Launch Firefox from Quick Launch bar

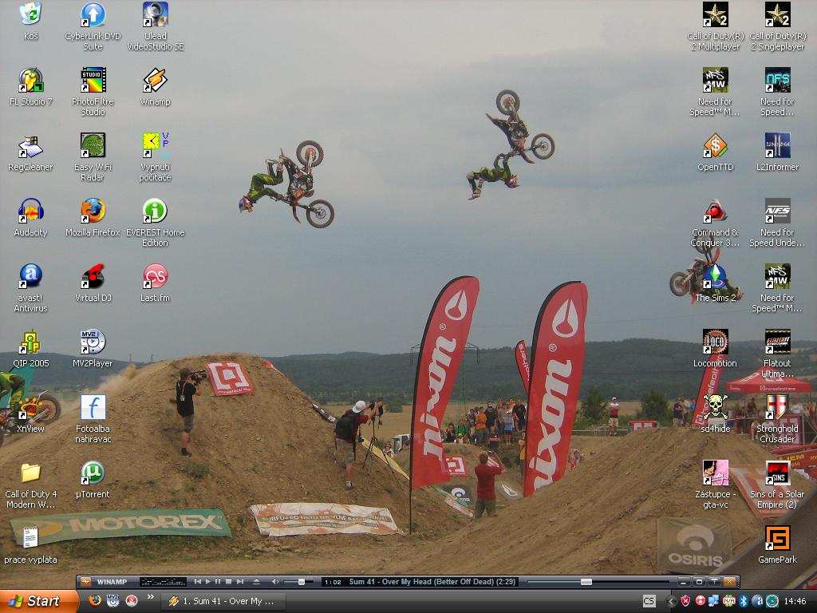(96, 601)
